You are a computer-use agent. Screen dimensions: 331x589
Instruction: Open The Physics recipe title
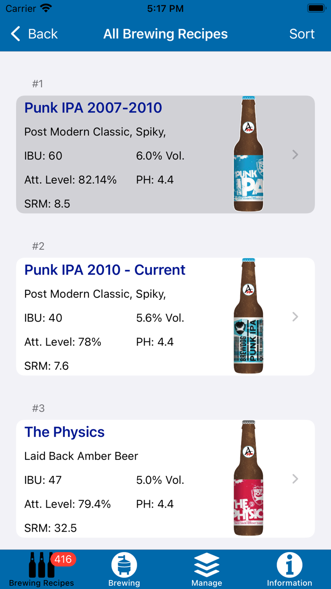(64, 432)
